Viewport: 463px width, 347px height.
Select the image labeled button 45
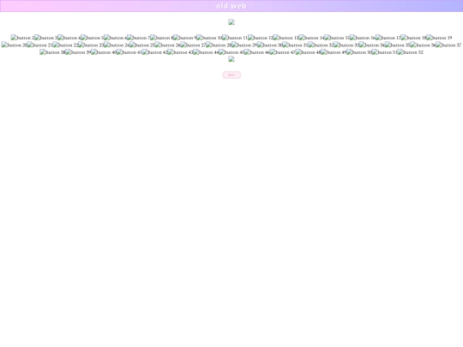[231, 52]
